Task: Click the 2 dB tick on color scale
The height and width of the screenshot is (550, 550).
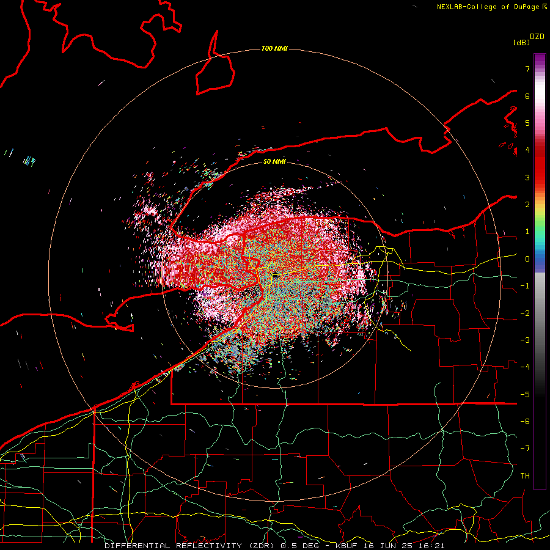Action: [x=527, y=205]
